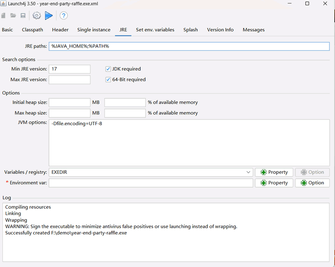335x267 pixels.
Task: Open the Version Info tab
Action: click(x=220, y=30)
